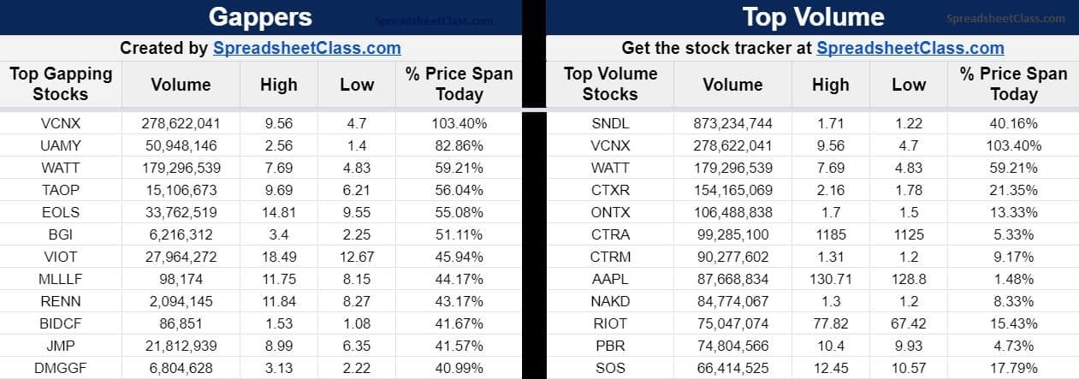Select the Top Volume Stocks column header
The image size is (1079, 379).
click(x=610, y=84)
